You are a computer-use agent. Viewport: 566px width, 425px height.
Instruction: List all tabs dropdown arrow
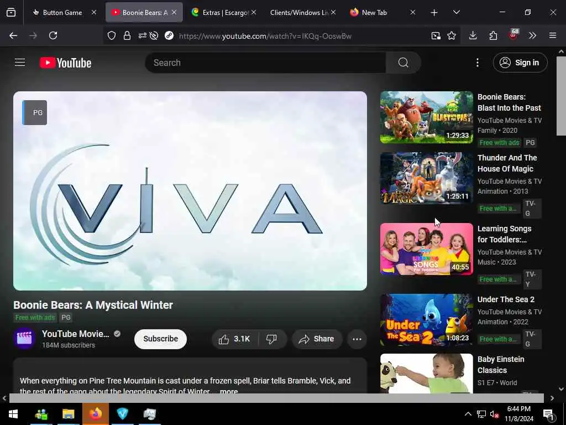pos(456,12)
